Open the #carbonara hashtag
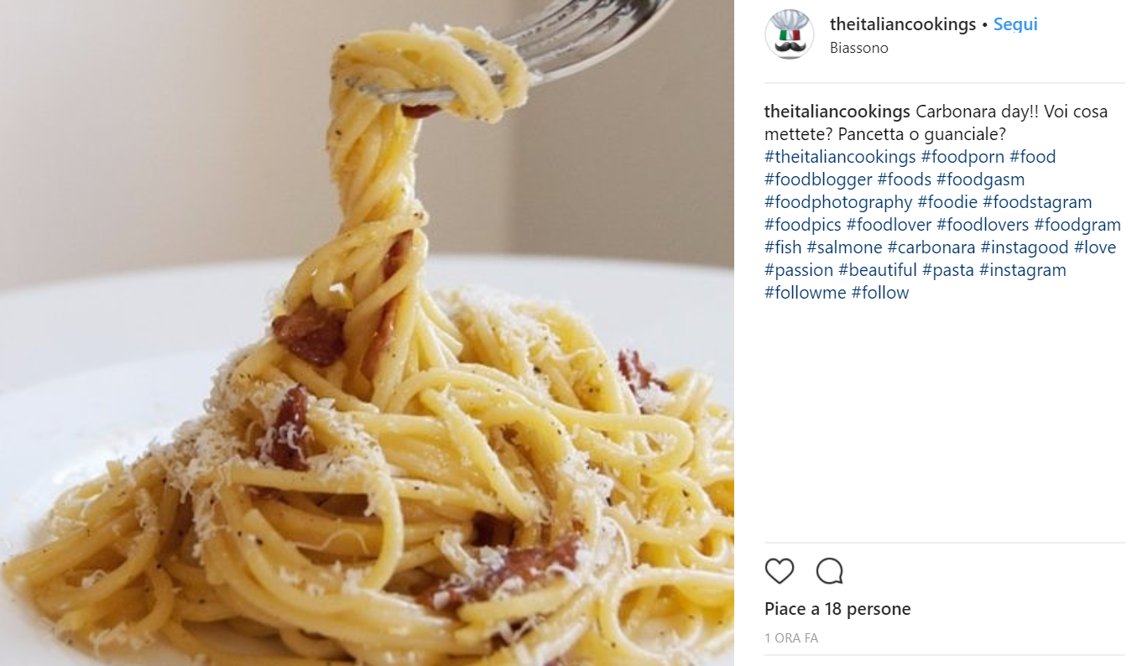This screenshot has width=1137, height=666. 931,247
